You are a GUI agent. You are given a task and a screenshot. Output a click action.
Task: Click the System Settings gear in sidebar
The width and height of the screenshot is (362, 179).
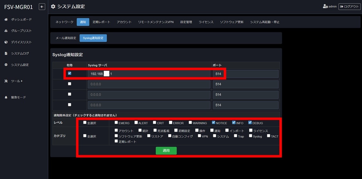[x=6, y=65]
